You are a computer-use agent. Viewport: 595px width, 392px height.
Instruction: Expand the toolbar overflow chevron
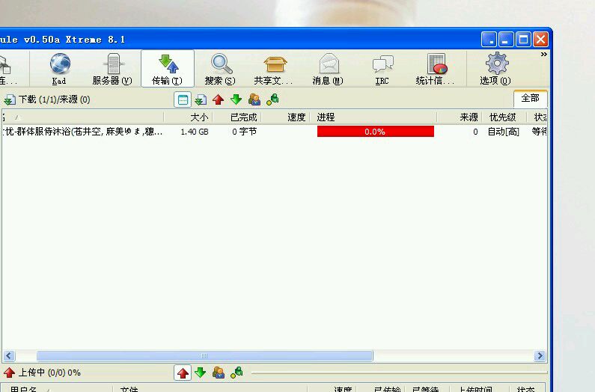click(x=544, y=55)
